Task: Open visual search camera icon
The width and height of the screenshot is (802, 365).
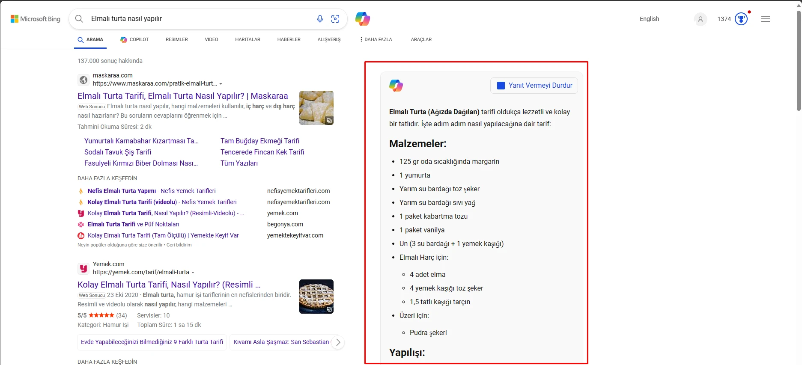Action: 335,19
